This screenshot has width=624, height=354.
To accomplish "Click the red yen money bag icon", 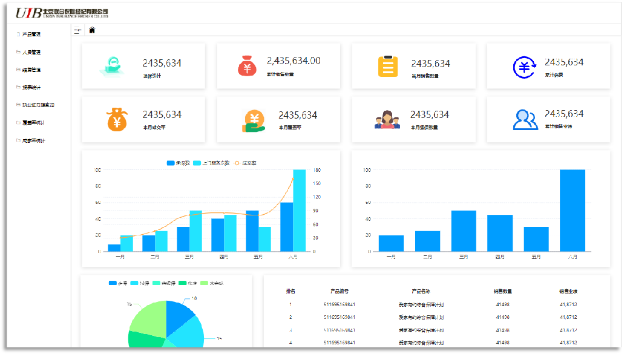I will pos(247,65).
